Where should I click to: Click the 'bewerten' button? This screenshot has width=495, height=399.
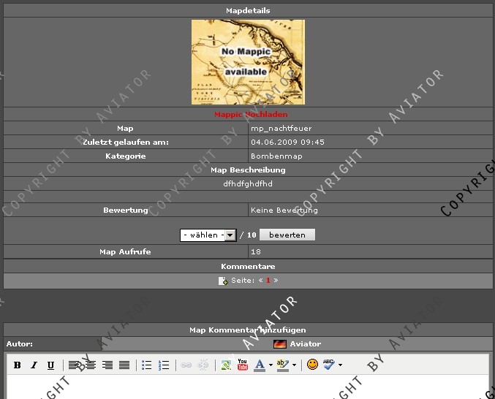tap(287, 235)
